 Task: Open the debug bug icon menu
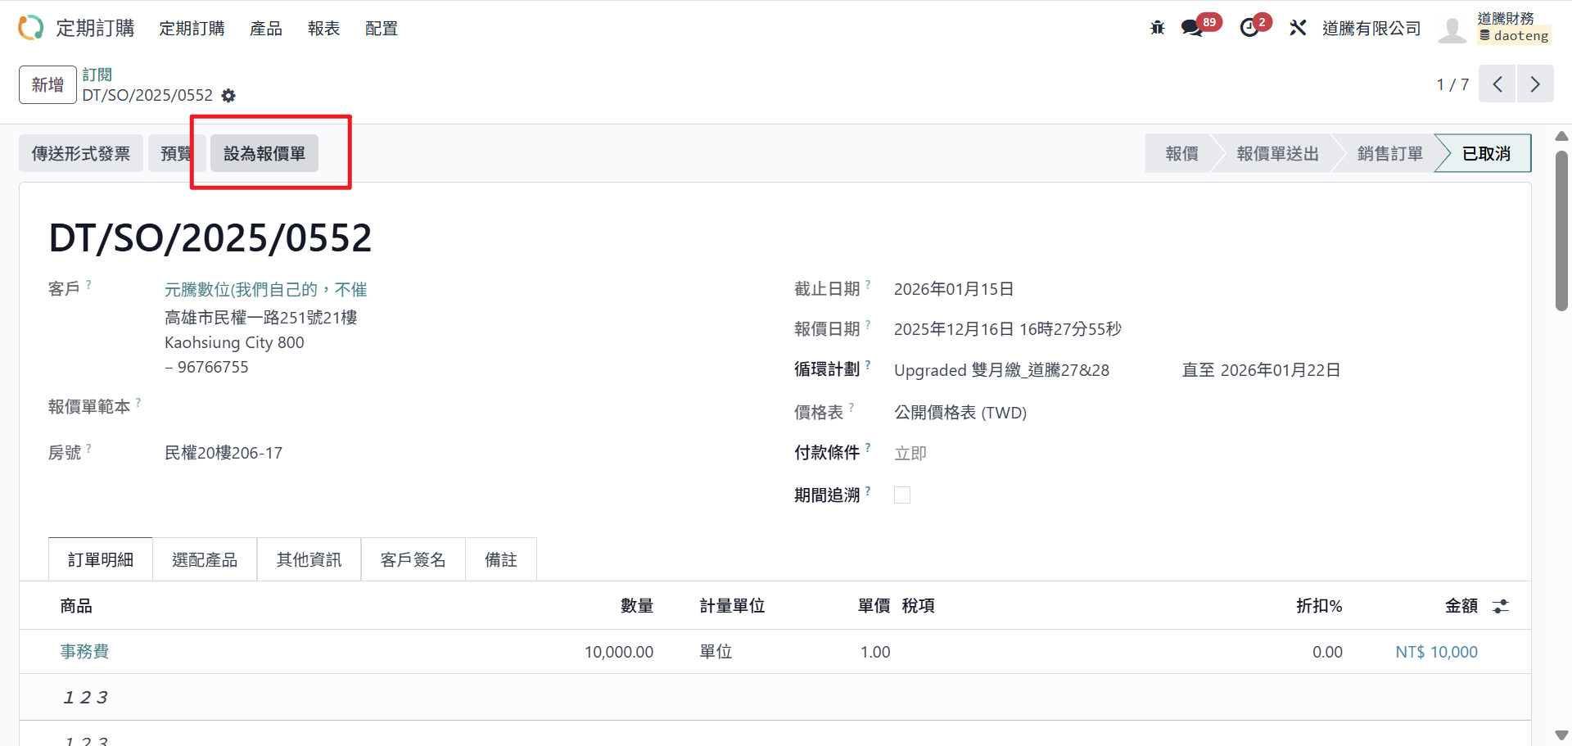(x=1157, y=28)
